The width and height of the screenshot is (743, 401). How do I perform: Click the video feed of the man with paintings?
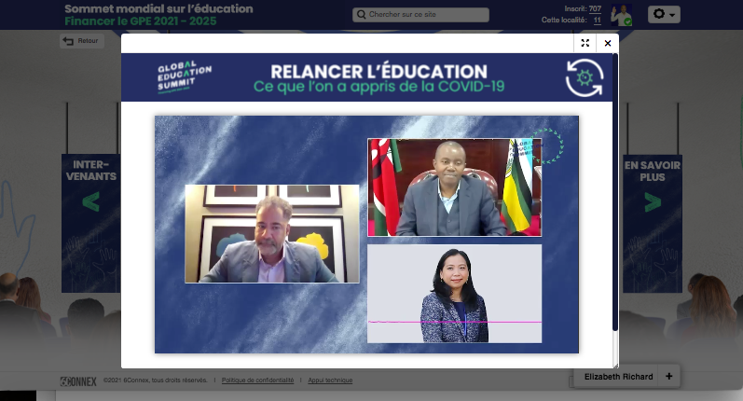[272, 234]
